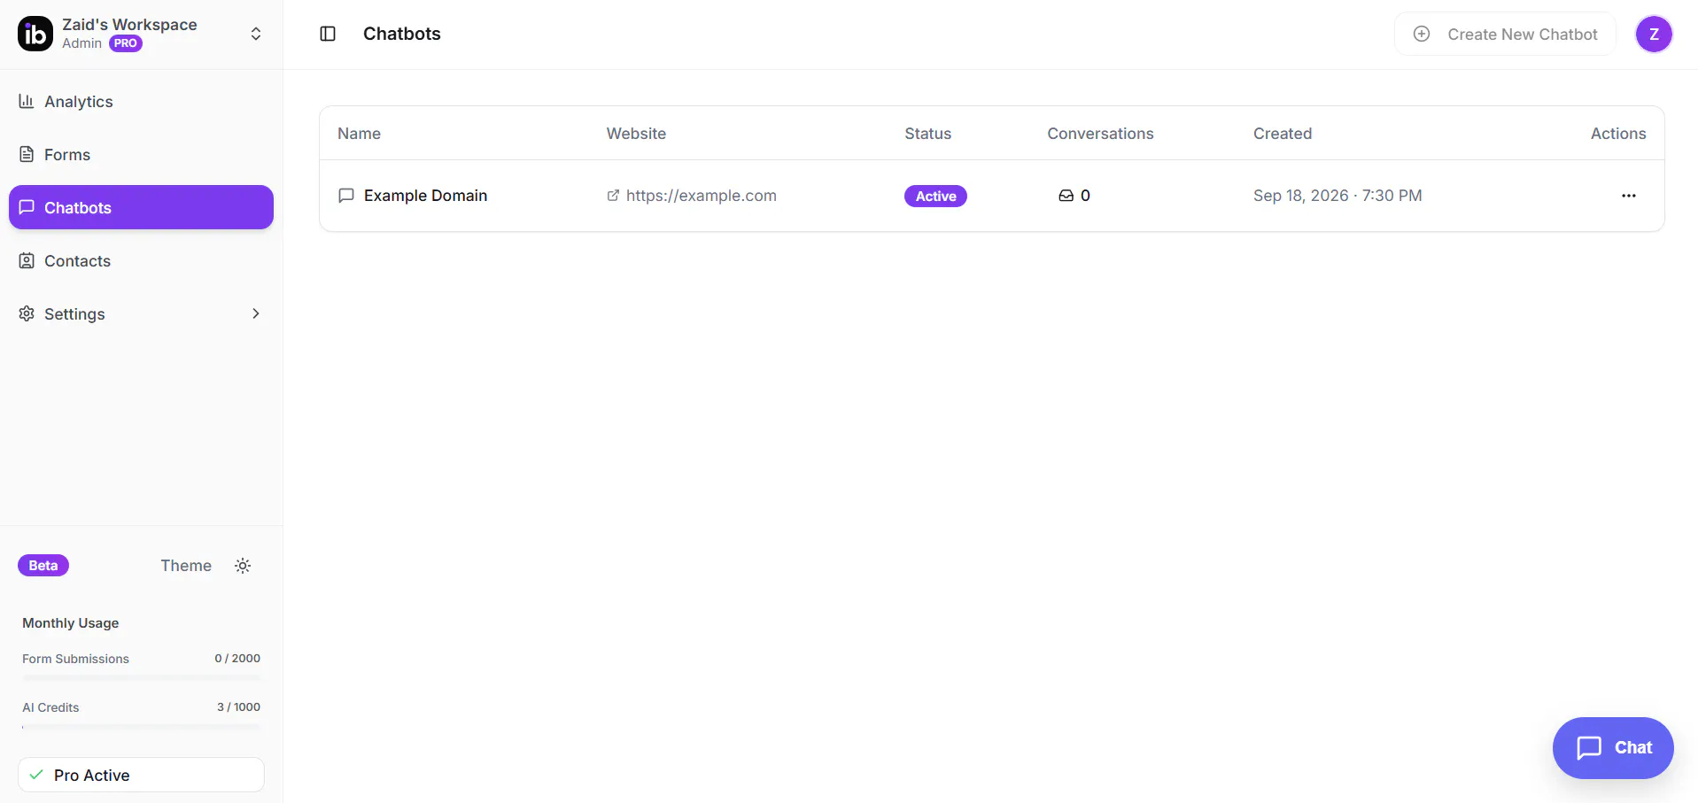Open the Zaid's Workspace switcher chevron
This screenshot has width=1698, height=803.
tap(256, 34)
